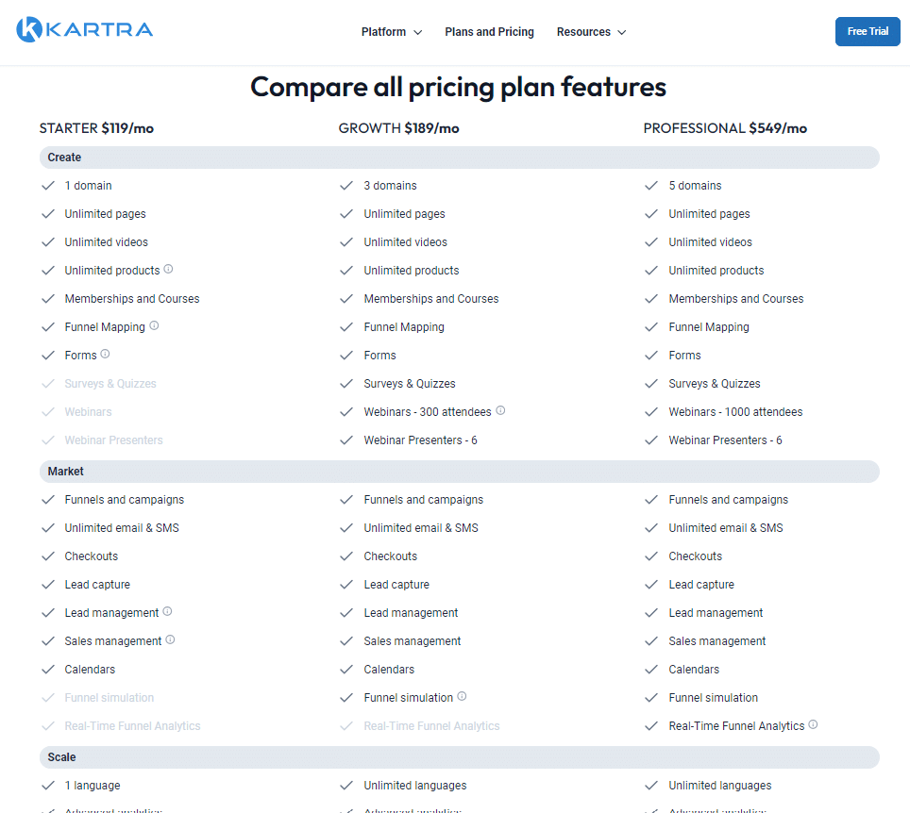Click 'Webinar Presenters - 6' in Professional column
Screen dimensions: 910x813
(x=725, y=440)
